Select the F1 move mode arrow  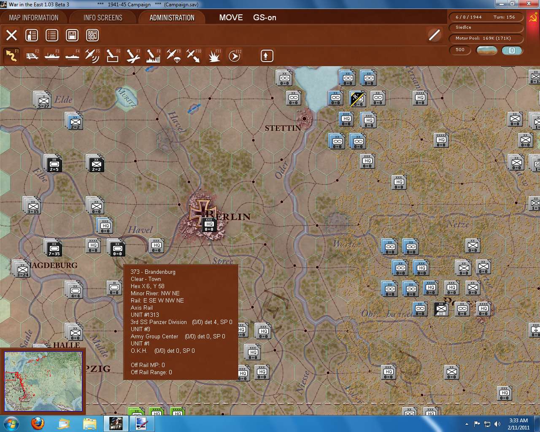[11, 56]
